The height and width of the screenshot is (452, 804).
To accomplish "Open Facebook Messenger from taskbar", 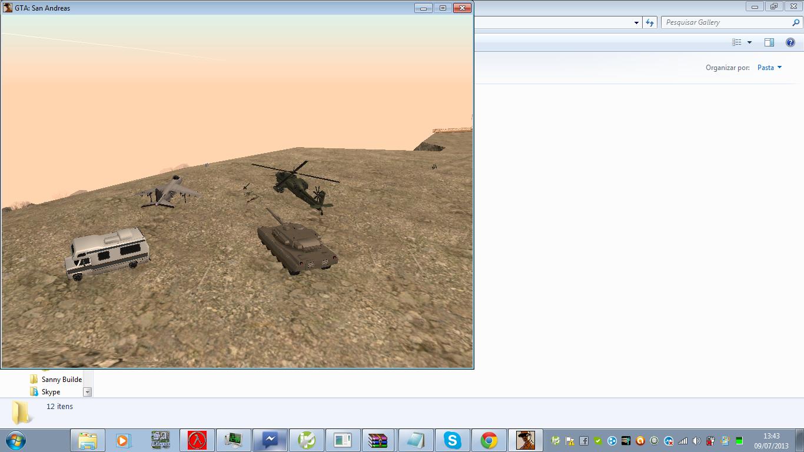I will [270, 440].
